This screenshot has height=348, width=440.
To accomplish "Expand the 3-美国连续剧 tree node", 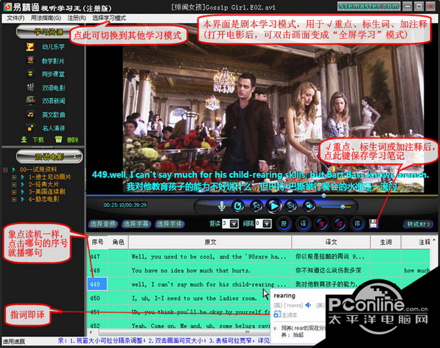I will (x=14, y=192).
